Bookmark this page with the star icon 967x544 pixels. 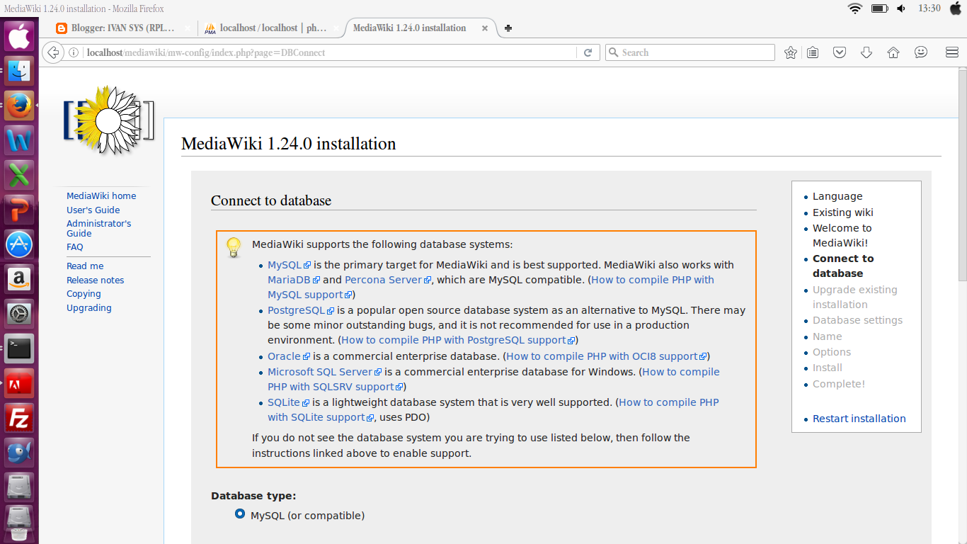pos(791,52)
